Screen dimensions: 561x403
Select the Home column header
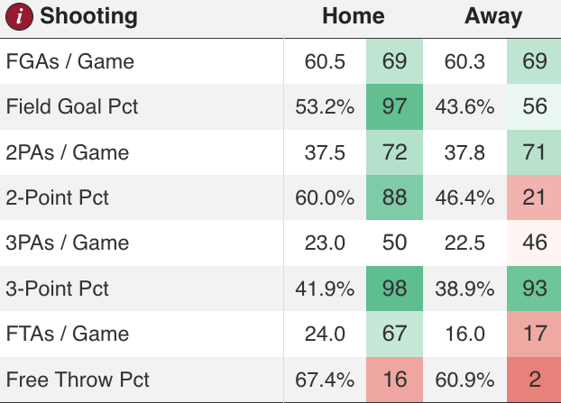354,16
